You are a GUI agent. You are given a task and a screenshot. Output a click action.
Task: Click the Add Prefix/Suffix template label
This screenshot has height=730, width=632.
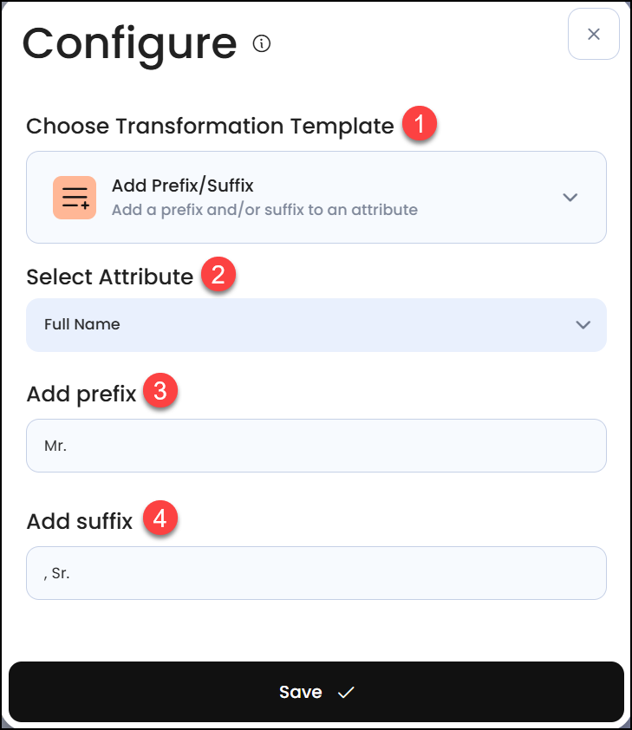pos(183,185)
